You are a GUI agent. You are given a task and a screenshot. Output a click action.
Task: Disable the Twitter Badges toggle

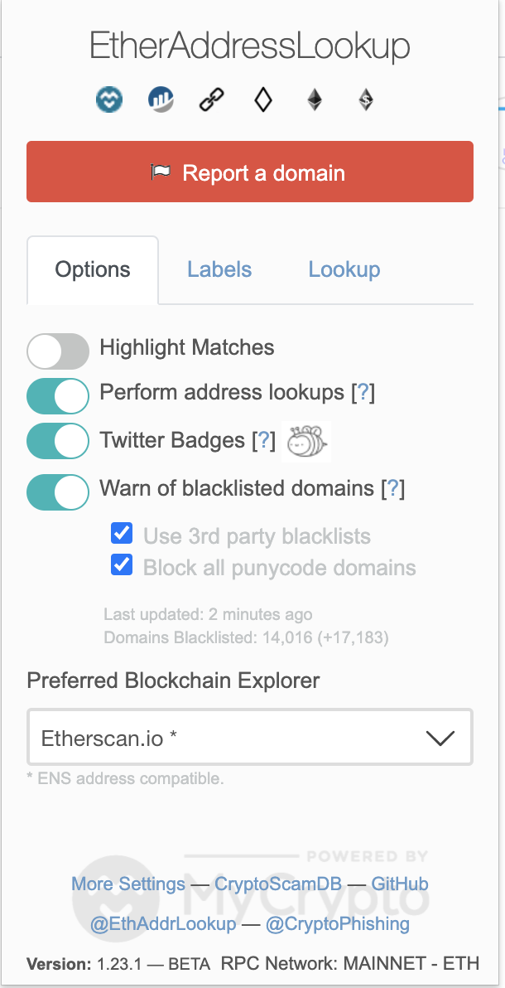[58, 441]
